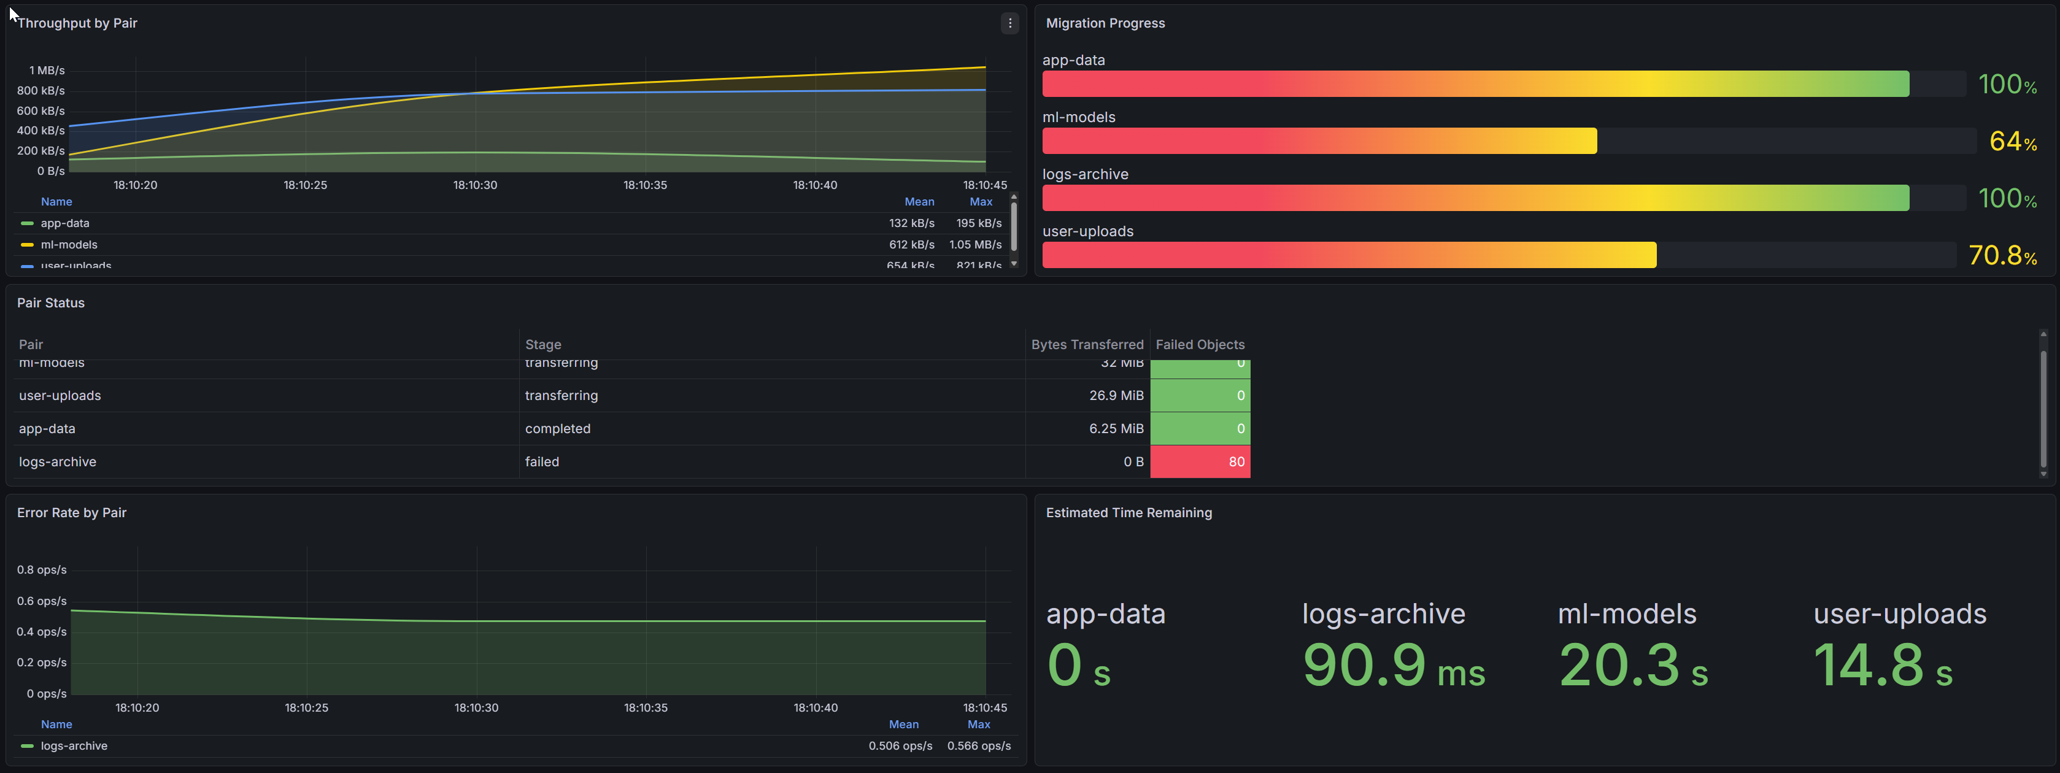The image size is (2060, 773).
Task: Hide the ml-models series in throughput legend
Action: point(69,245)
